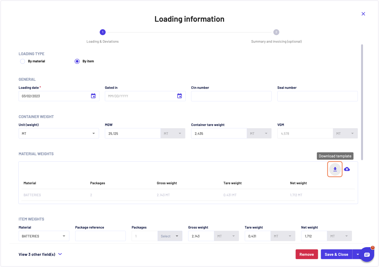Open the Unit (weight) dropdown

coord(59,133)
